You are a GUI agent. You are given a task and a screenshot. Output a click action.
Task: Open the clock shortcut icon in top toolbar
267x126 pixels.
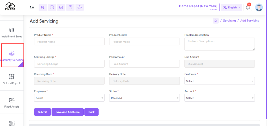click(52, 8)
